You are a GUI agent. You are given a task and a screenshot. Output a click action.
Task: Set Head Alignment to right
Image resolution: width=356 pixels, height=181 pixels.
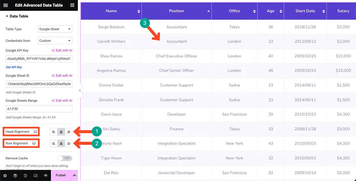pos(68,132)
